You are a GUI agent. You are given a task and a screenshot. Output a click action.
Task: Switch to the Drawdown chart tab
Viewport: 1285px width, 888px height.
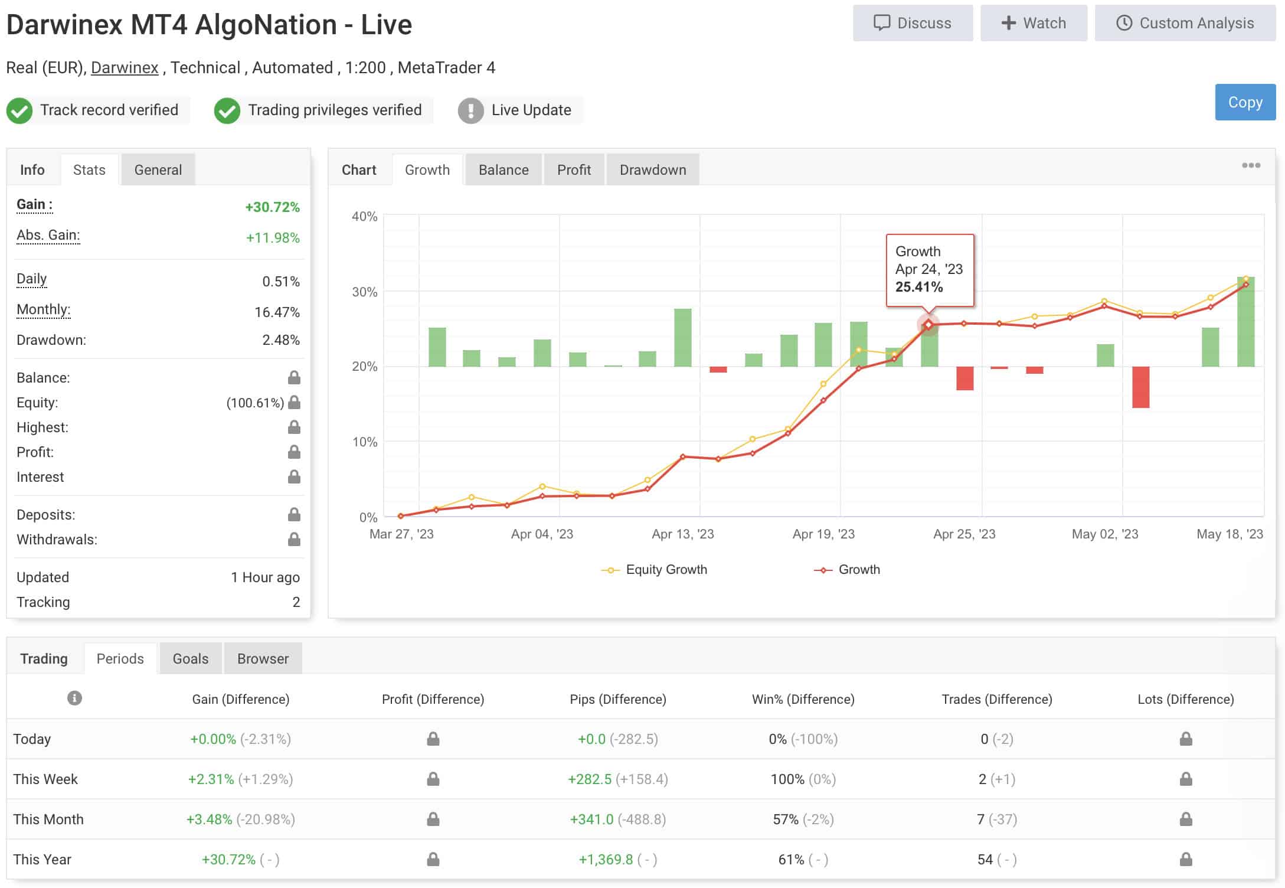click(x=652, y=170)
